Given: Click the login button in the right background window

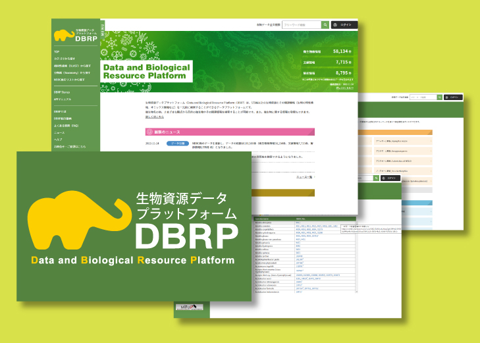Looking at the screenshot, I should 454,97.
